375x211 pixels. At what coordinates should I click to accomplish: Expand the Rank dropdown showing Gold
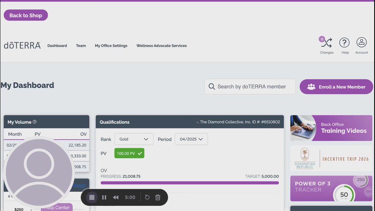(134, 139)
